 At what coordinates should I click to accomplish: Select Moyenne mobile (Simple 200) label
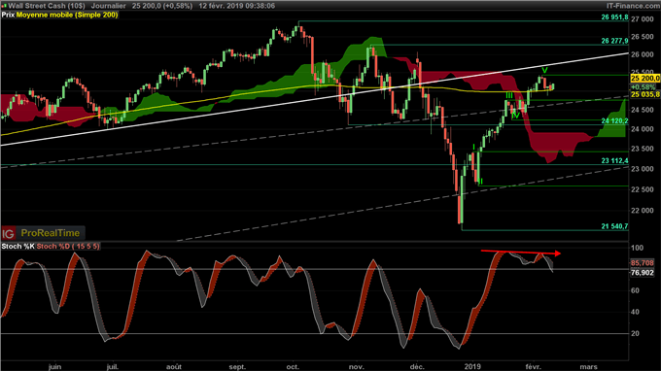pyautogui.click(x=67, y=15)
